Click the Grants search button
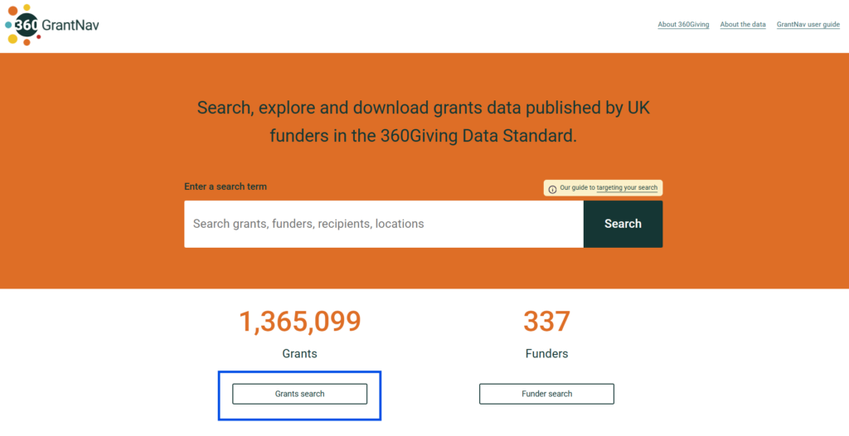Screen dimensions: 849x436 click(x=299, y=394)
